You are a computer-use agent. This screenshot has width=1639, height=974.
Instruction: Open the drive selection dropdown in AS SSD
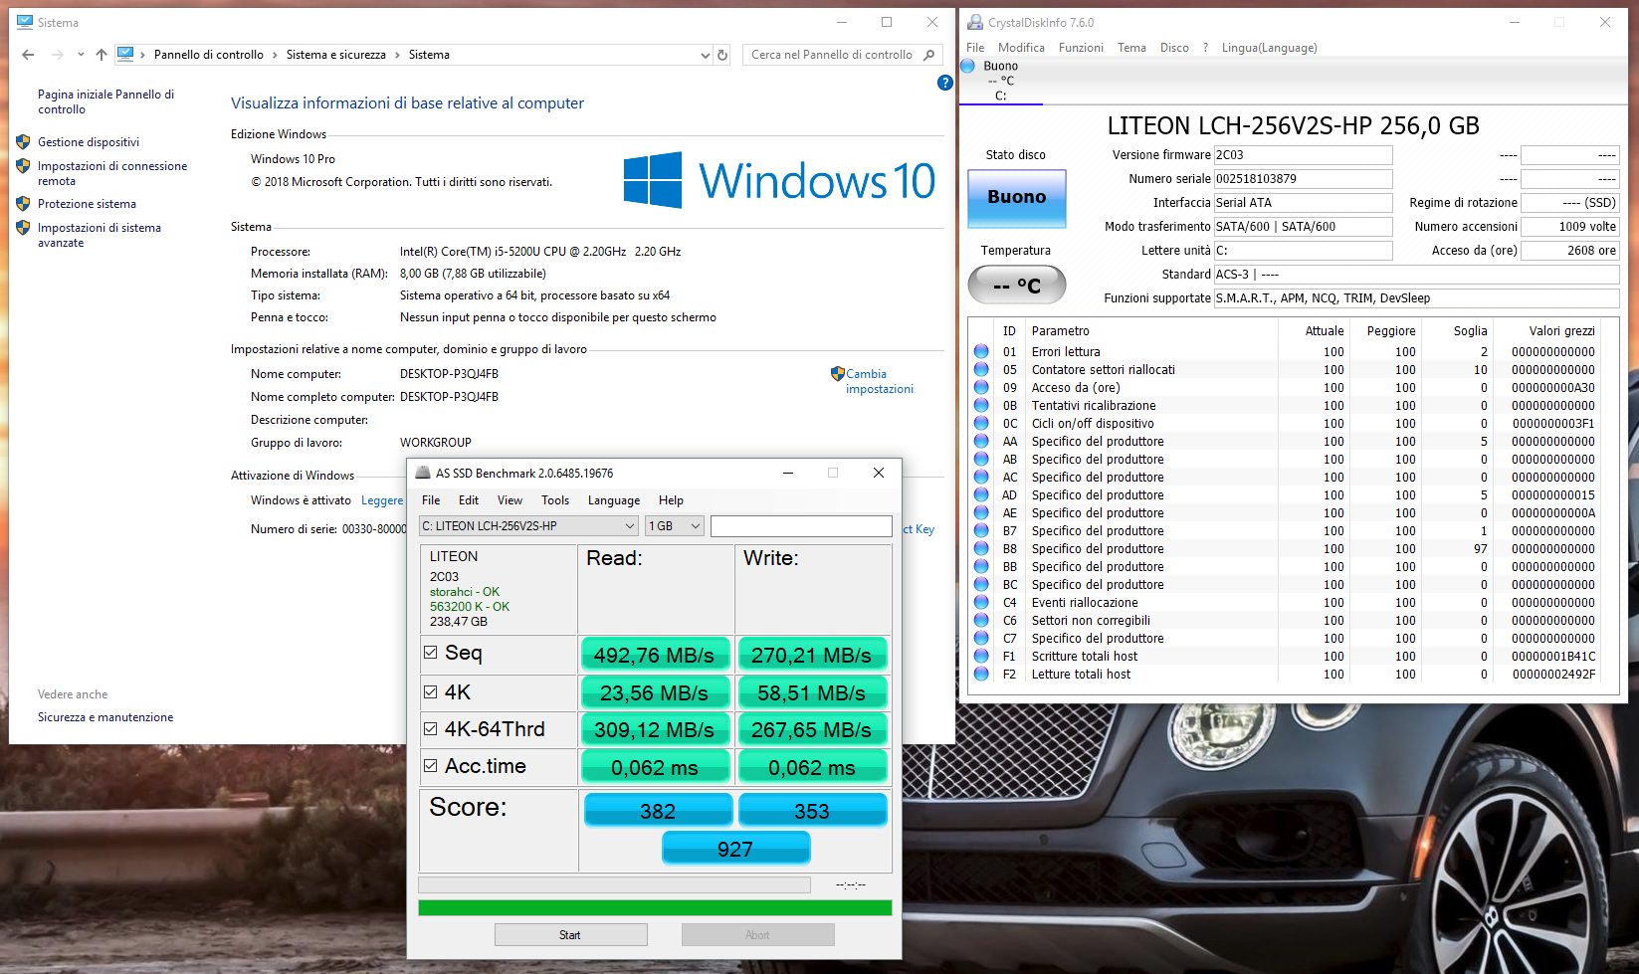click(x=528, y=526)
